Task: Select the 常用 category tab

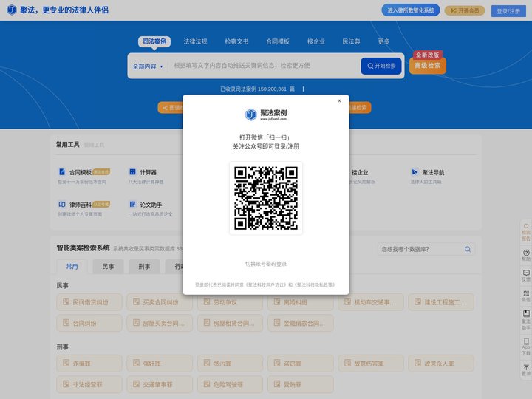Action: click(x=72, y=266)
